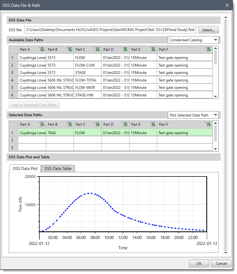Image resolution: width=237 pixels, height=274 pixels.
Task: Click the Part A header in Available Data Paths
Action: click(x=32, y=49)
